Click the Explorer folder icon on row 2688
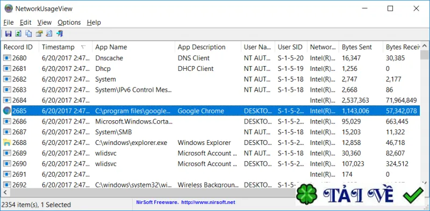This screenshot has width=430, height=211. (6, 143)
